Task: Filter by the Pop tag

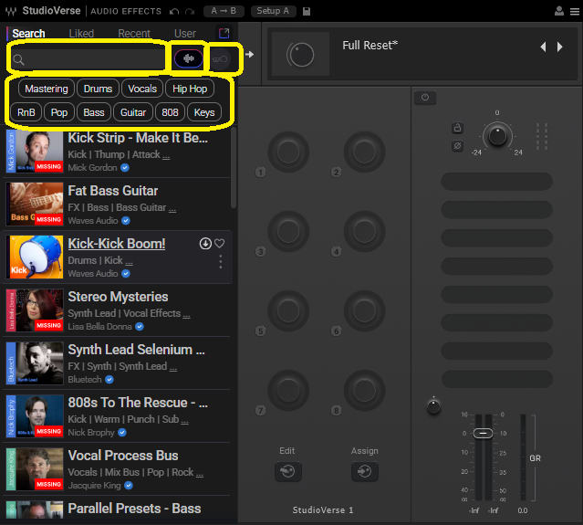Action: pyautogui.click(x=59, y=112)
